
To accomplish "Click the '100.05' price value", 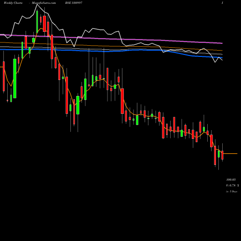I will (231, 180).
